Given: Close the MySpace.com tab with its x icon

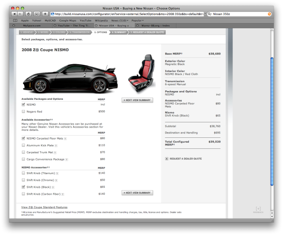Looking at the screenshot, I should (x=14, y=26).
